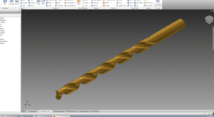Open the Drill real.ipt document tab
214x117 pixels.
click(x=95, y=111)
